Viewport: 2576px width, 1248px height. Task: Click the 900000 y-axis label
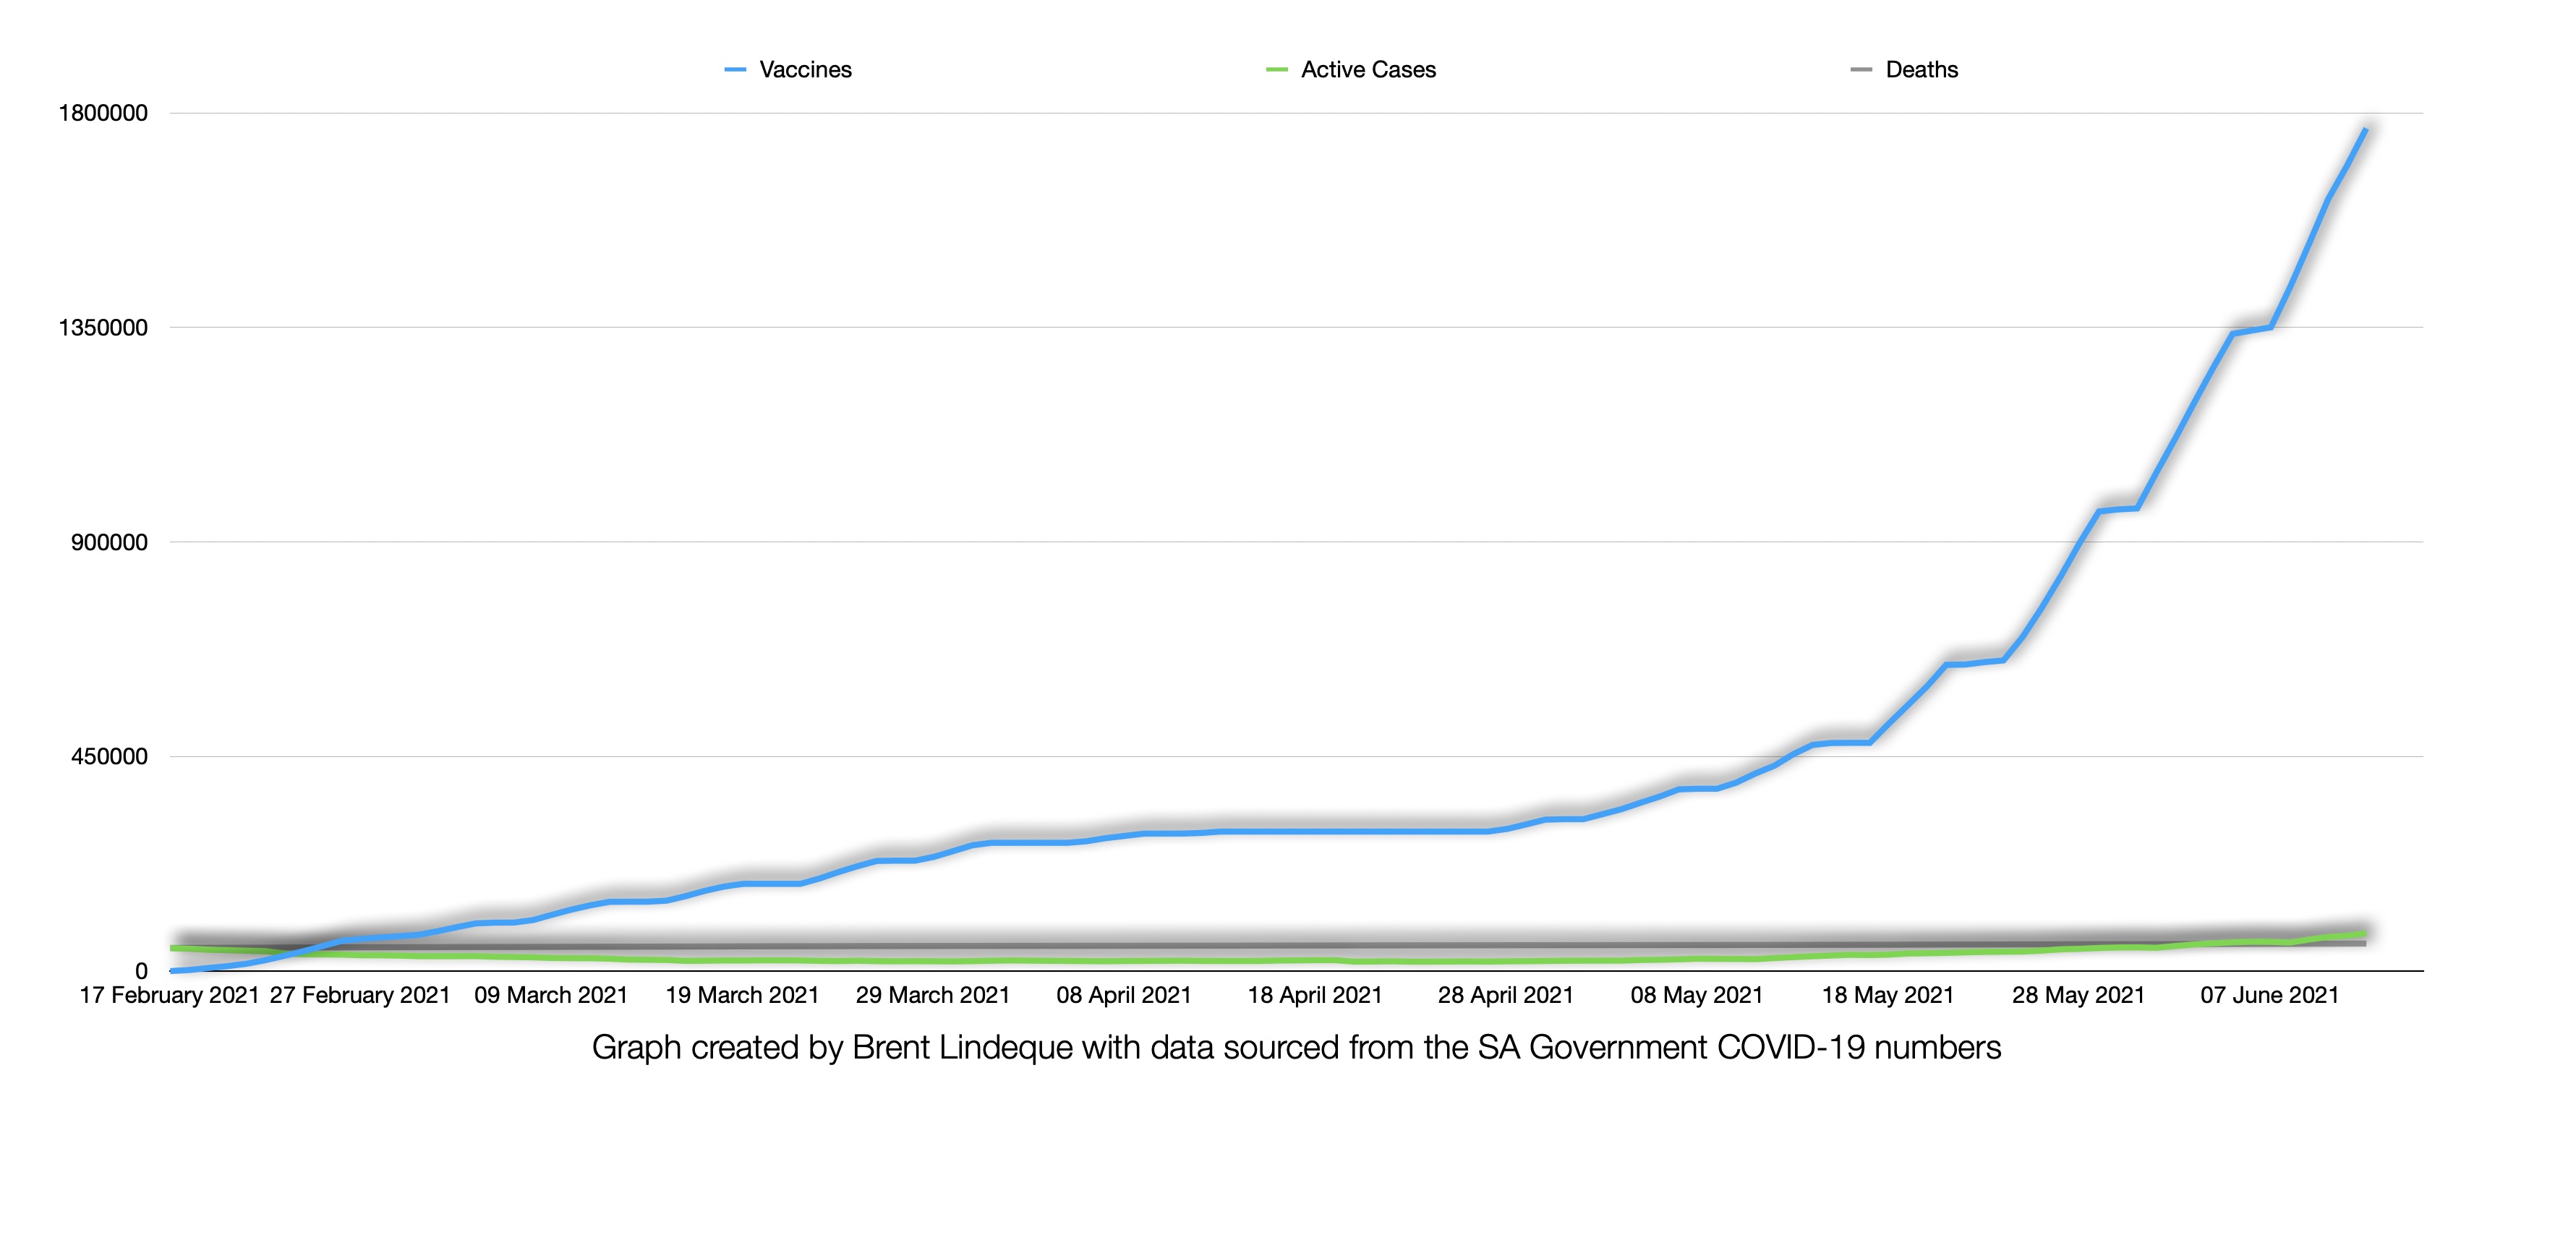pos(109,542)
